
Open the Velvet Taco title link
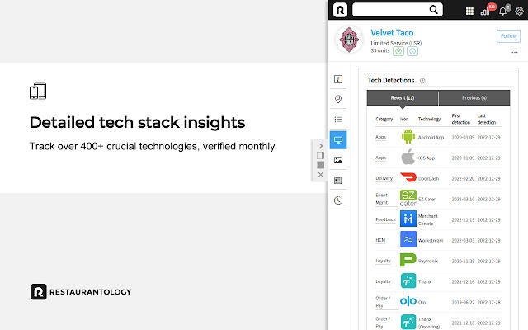[x=392, y=33]
